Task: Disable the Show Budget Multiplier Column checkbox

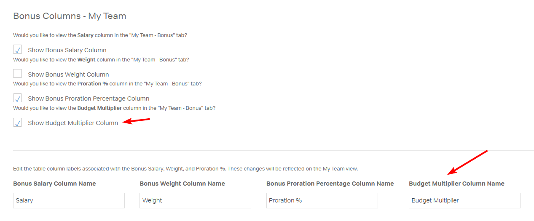Action: click(x=18, y=122)
